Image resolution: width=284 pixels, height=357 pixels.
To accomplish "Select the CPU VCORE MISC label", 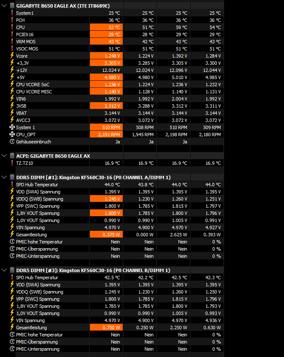I will coord(34,92).
